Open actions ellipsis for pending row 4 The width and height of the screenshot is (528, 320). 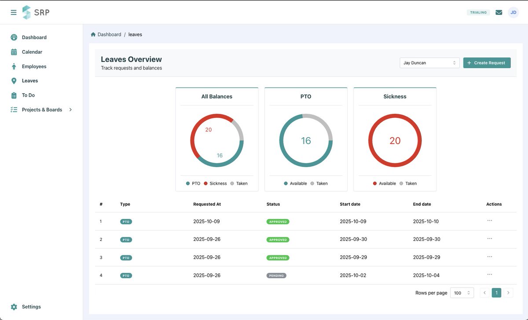tap(489, 275)
